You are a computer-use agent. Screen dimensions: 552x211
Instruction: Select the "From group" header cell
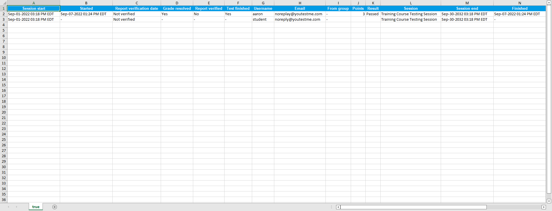coord(338,8)
